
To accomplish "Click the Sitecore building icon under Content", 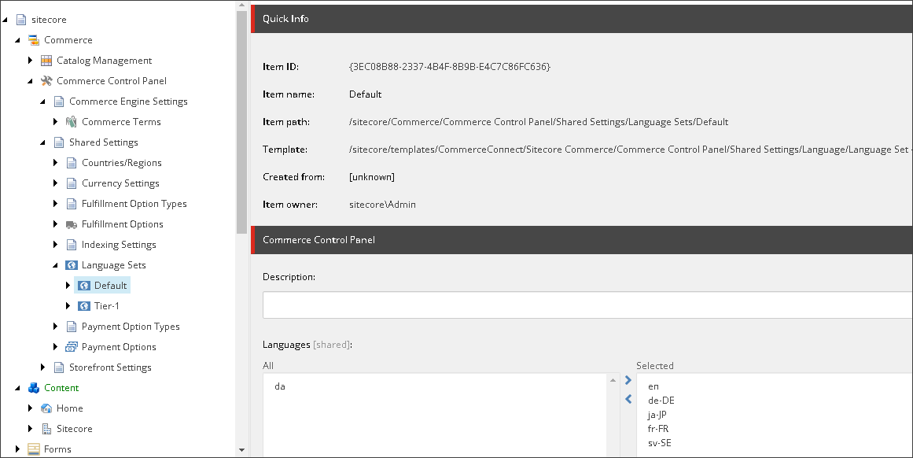I will point(46,429).
